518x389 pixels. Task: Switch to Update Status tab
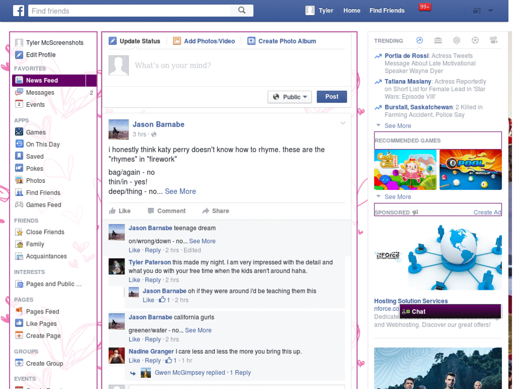pos(135,41)
